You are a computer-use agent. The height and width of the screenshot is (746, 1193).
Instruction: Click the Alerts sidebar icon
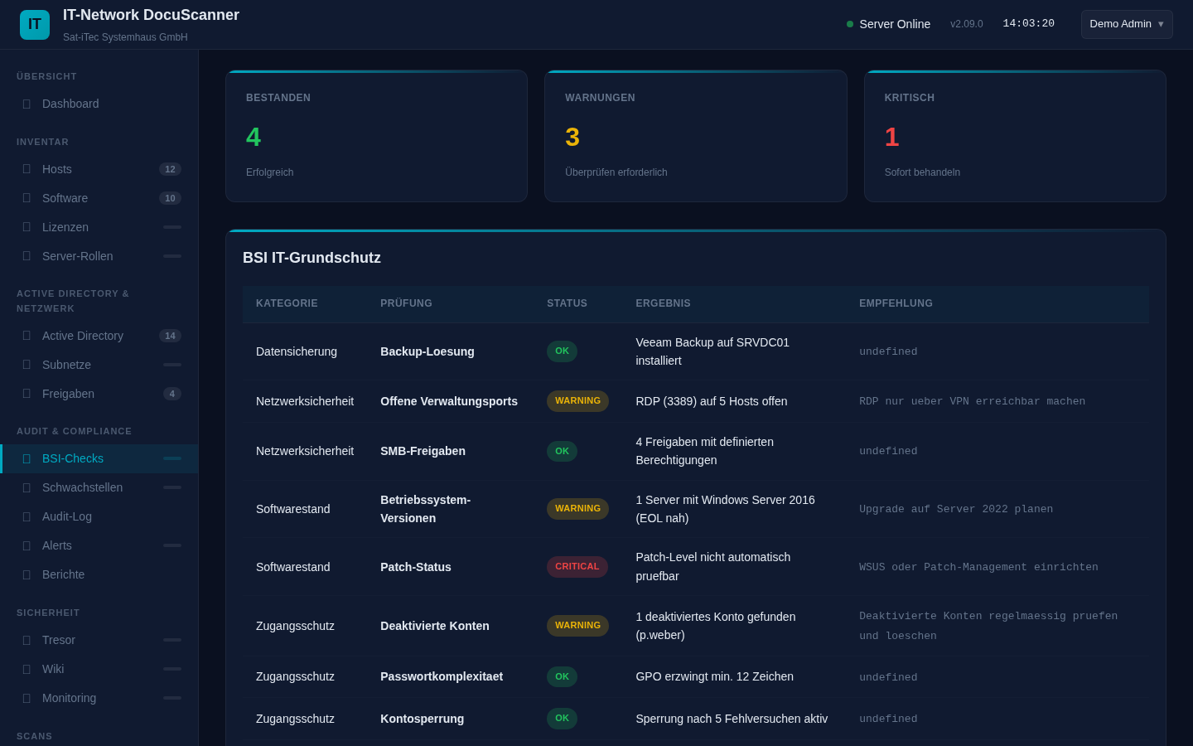tap(27, 545)
